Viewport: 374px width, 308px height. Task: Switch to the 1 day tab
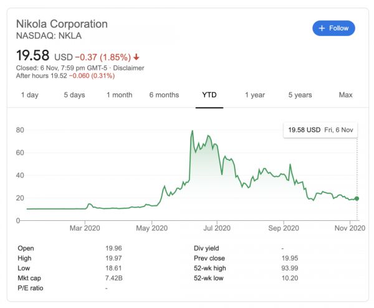(x=29, y=95)
